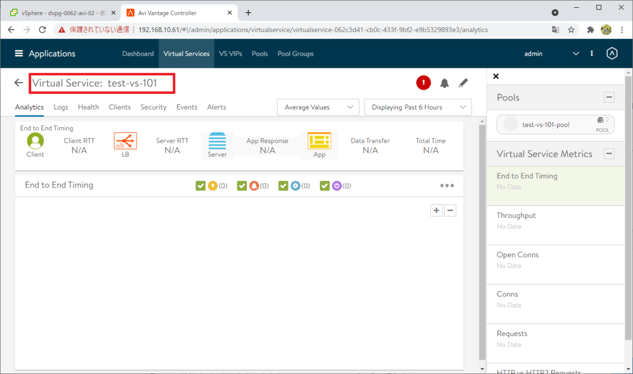Click the not-secure warning in address bar
Image resolution: width=633 pixels, height=374 pixels.
point(94,30)
